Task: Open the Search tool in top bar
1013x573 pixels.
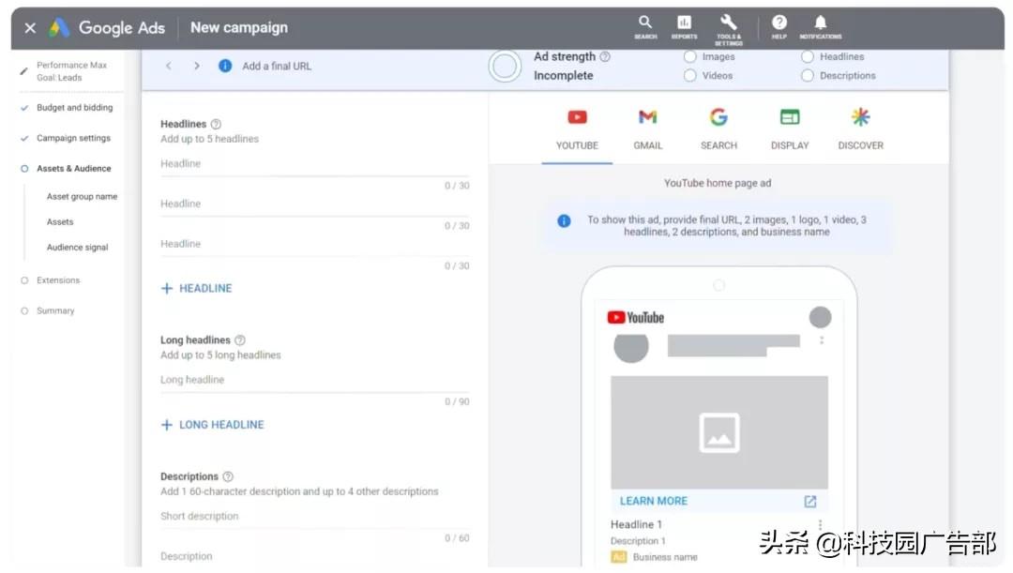Action: 644,27
